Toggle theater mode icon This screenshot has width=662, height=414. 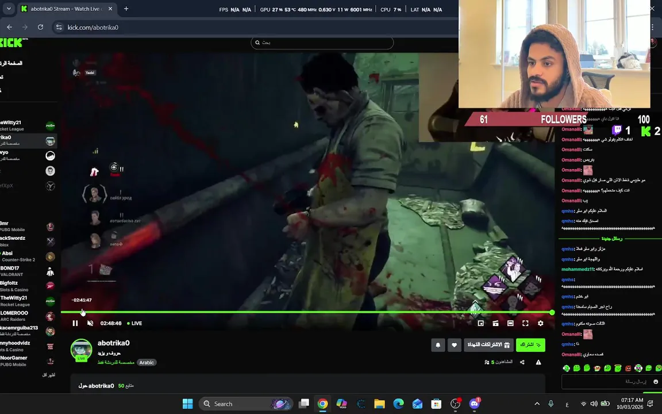[510, 323]
